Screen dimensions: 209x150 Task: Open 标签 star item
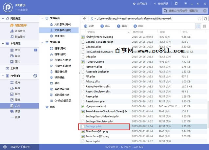pos(50,107)
